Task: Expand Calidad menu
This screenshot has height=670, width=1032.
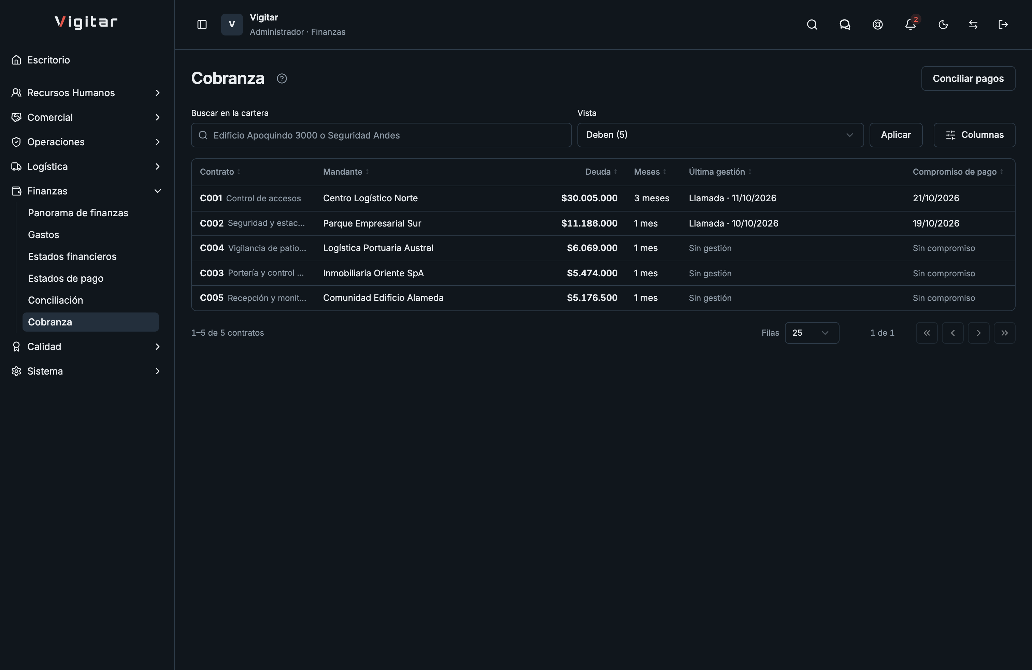Action: (86, 347)
